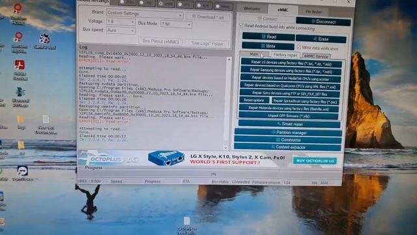Open the Partition manager
Screen dimensions: 417x235
point(288,133)
